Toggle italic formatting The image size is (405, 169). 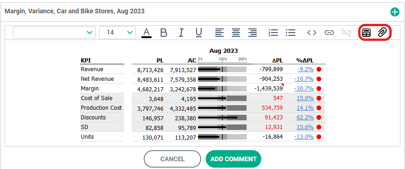tap(181, 33)
